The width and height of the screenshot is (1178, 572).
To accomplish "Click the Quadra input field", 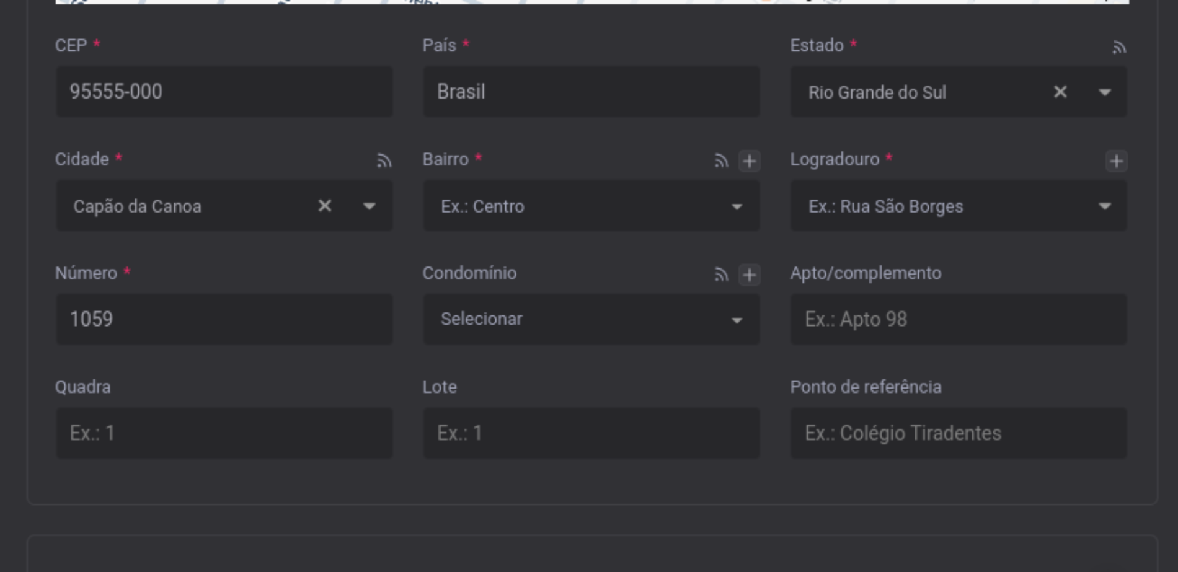I will 224,433.
